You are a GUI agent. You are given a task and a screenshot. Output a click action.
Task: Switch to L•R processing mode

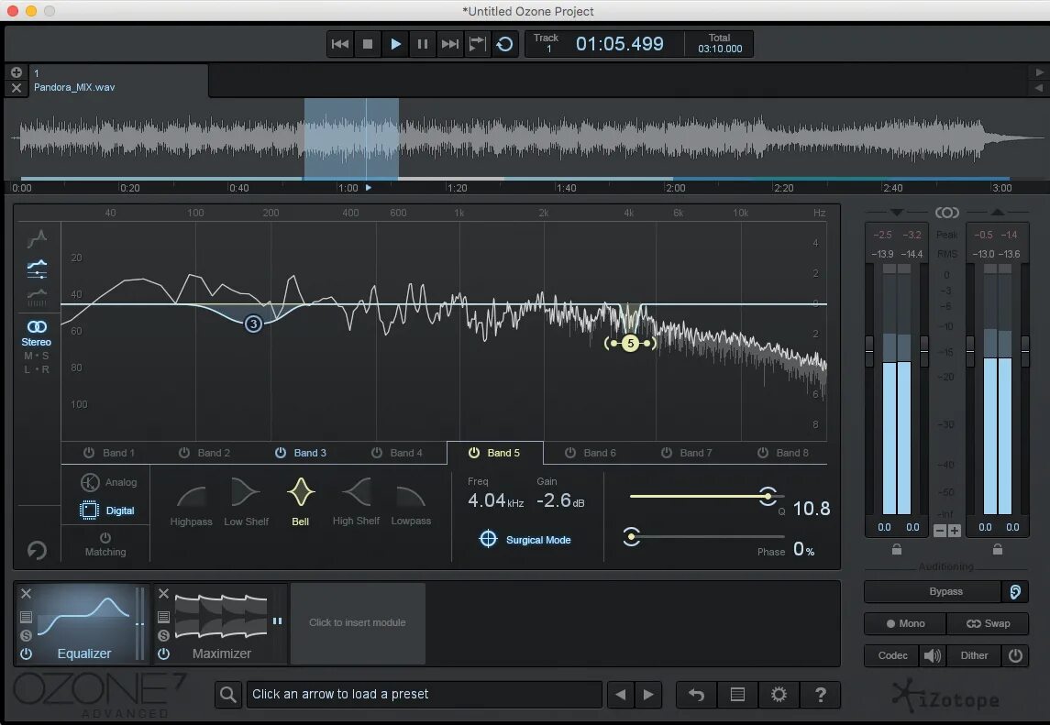pos(36,369)
